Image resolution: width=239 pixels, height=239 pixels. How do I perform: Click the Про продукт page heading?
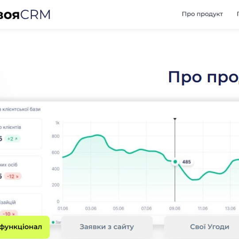coord(204,77)
